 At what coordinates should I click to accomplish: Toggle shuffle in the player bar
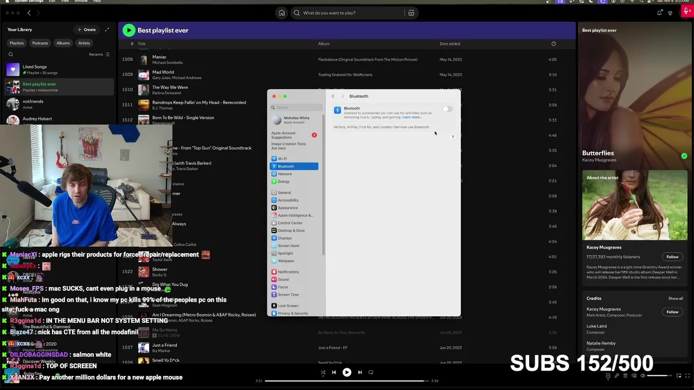(323, 372)
